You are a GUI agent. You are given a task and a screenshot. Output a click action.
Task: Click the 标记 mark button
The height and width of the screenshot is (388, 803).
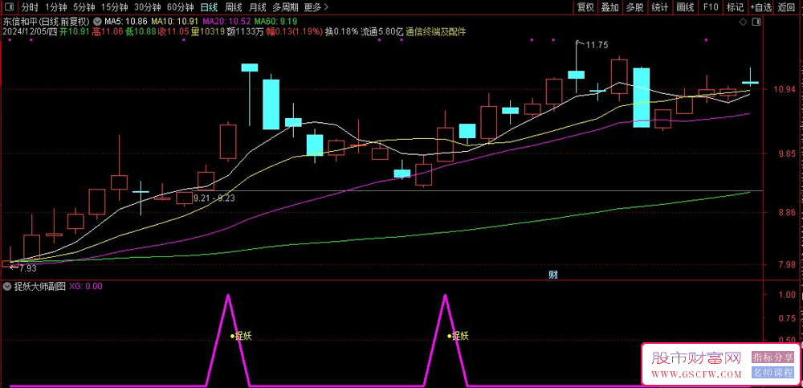(x=736, y=7)
